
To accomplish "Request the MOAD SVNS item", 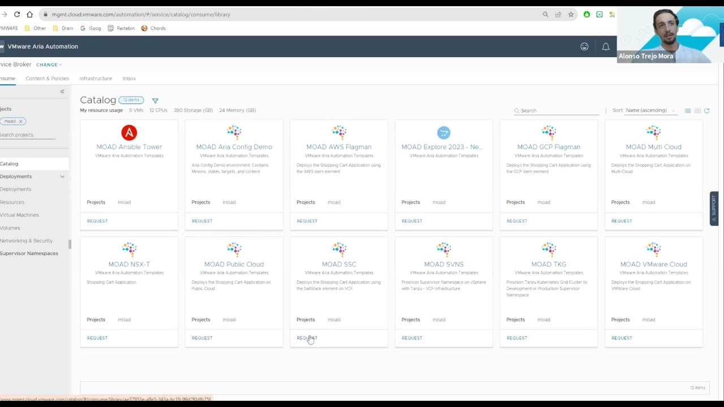I will (x=412, y=338).
